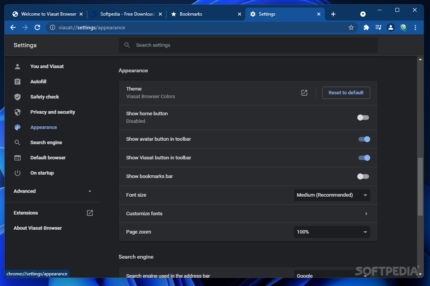Focus the Search settings field
Screen dimensions: 430x286
[248, 45]
